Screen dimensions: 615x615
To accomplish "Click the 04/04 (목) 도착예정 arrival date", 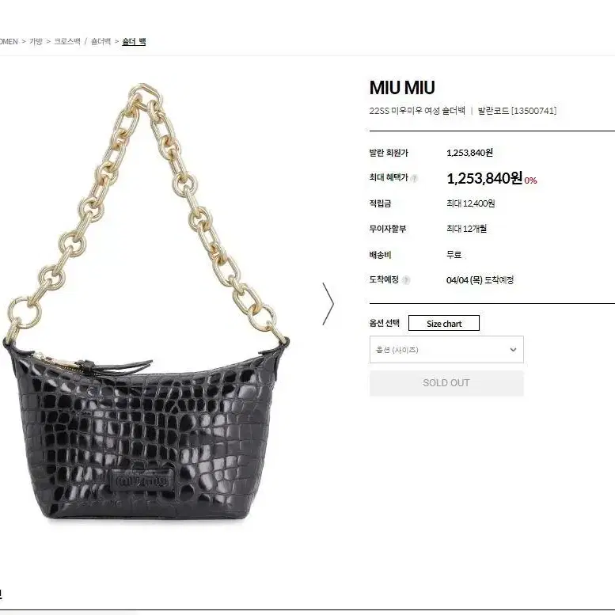I will pos(480,280).
